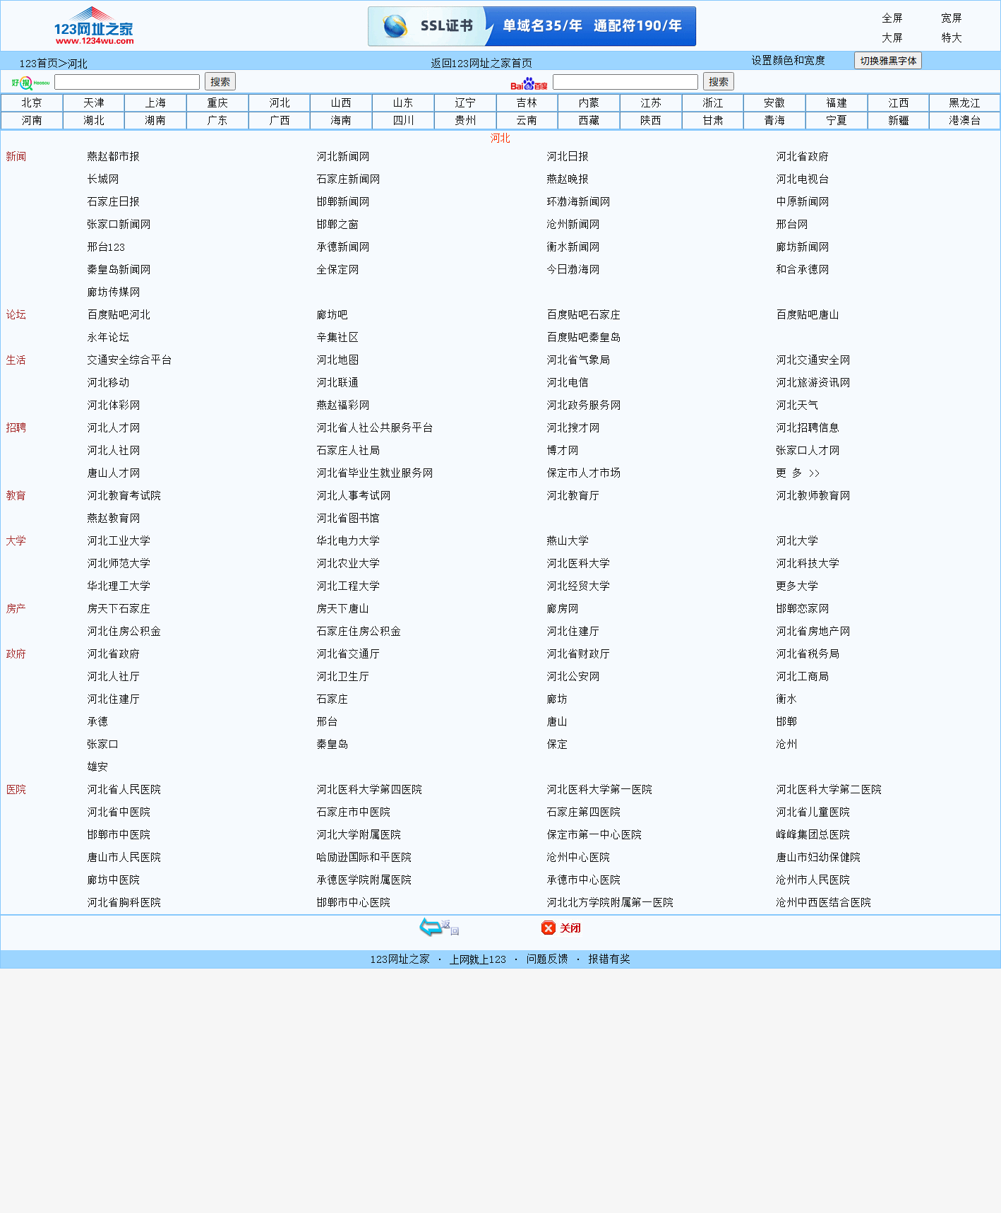Go back via 返回123网址之家首页 link
The height and width of the screenshot is (1213, 1001).
(x=481, y=64)
